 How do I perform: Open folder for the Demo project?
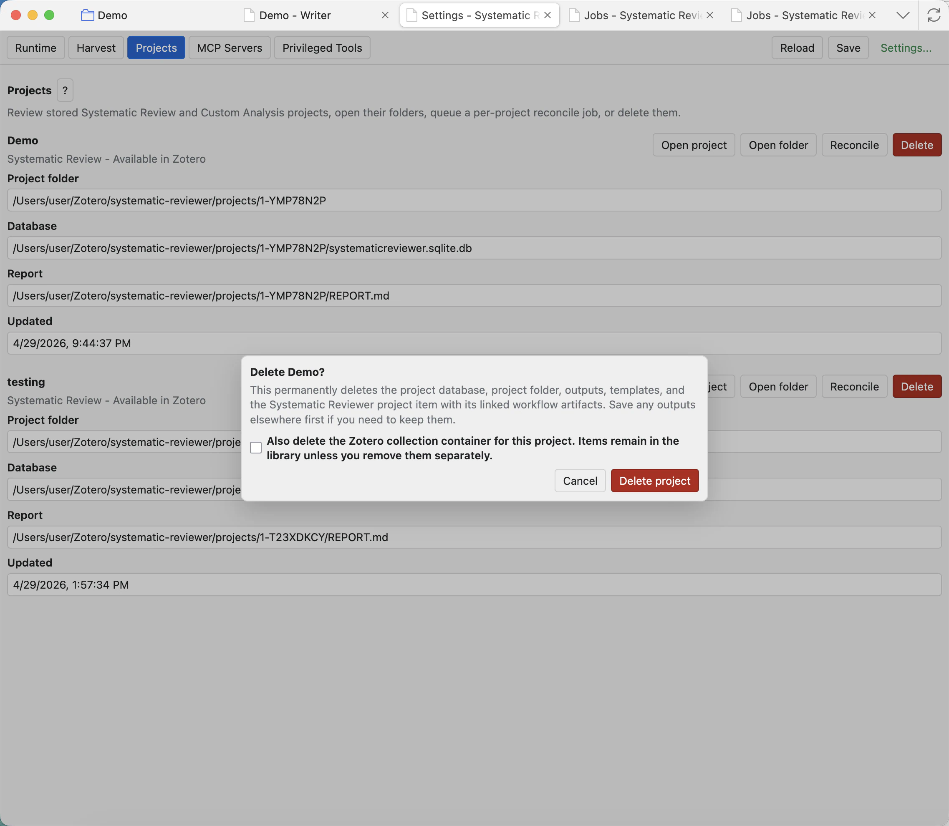[778, 145]
